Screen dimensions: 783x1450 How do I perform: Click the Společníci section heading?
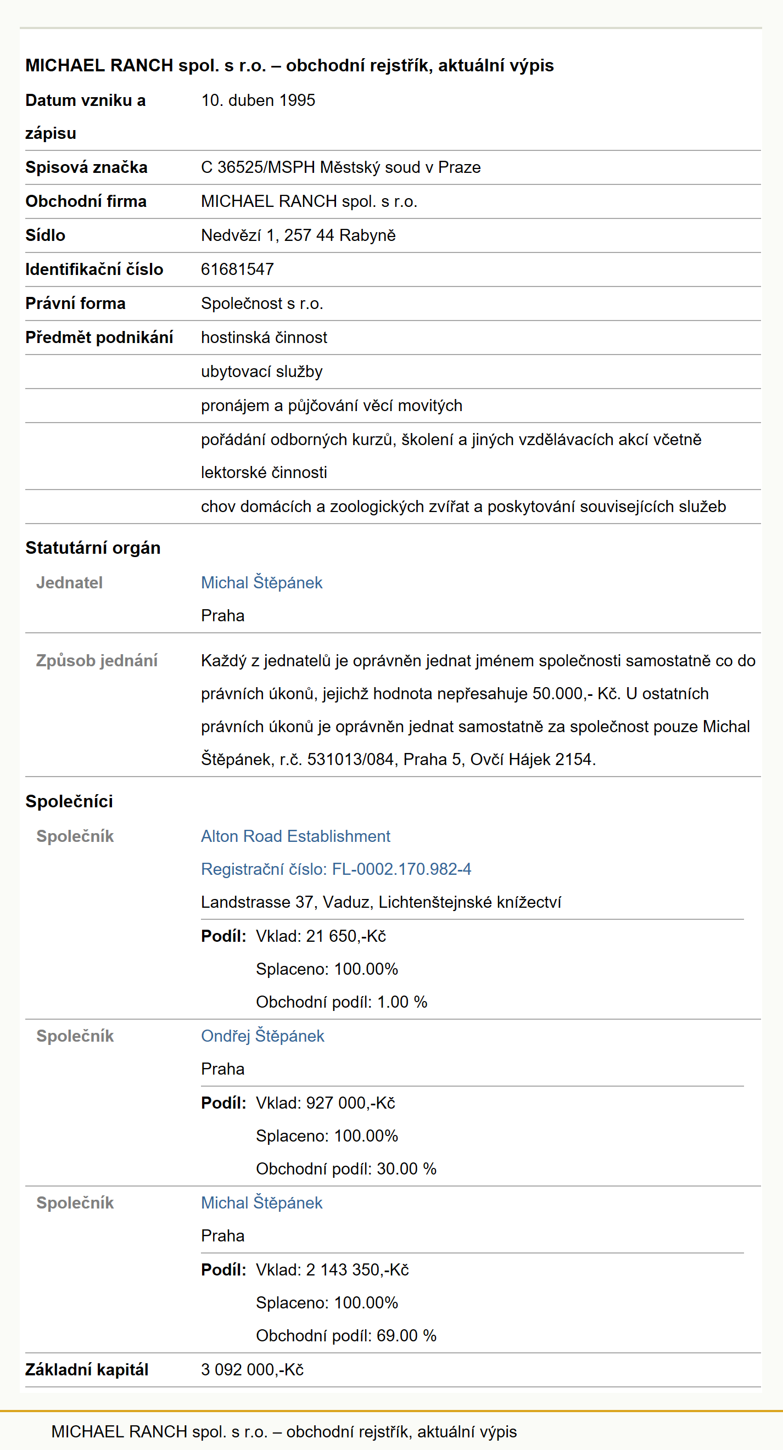[x=69, y=801]
